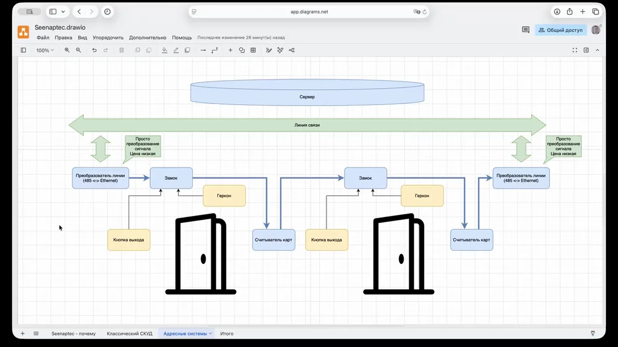
Task: Open the shapes icon in toolbar
Action: 242,50
